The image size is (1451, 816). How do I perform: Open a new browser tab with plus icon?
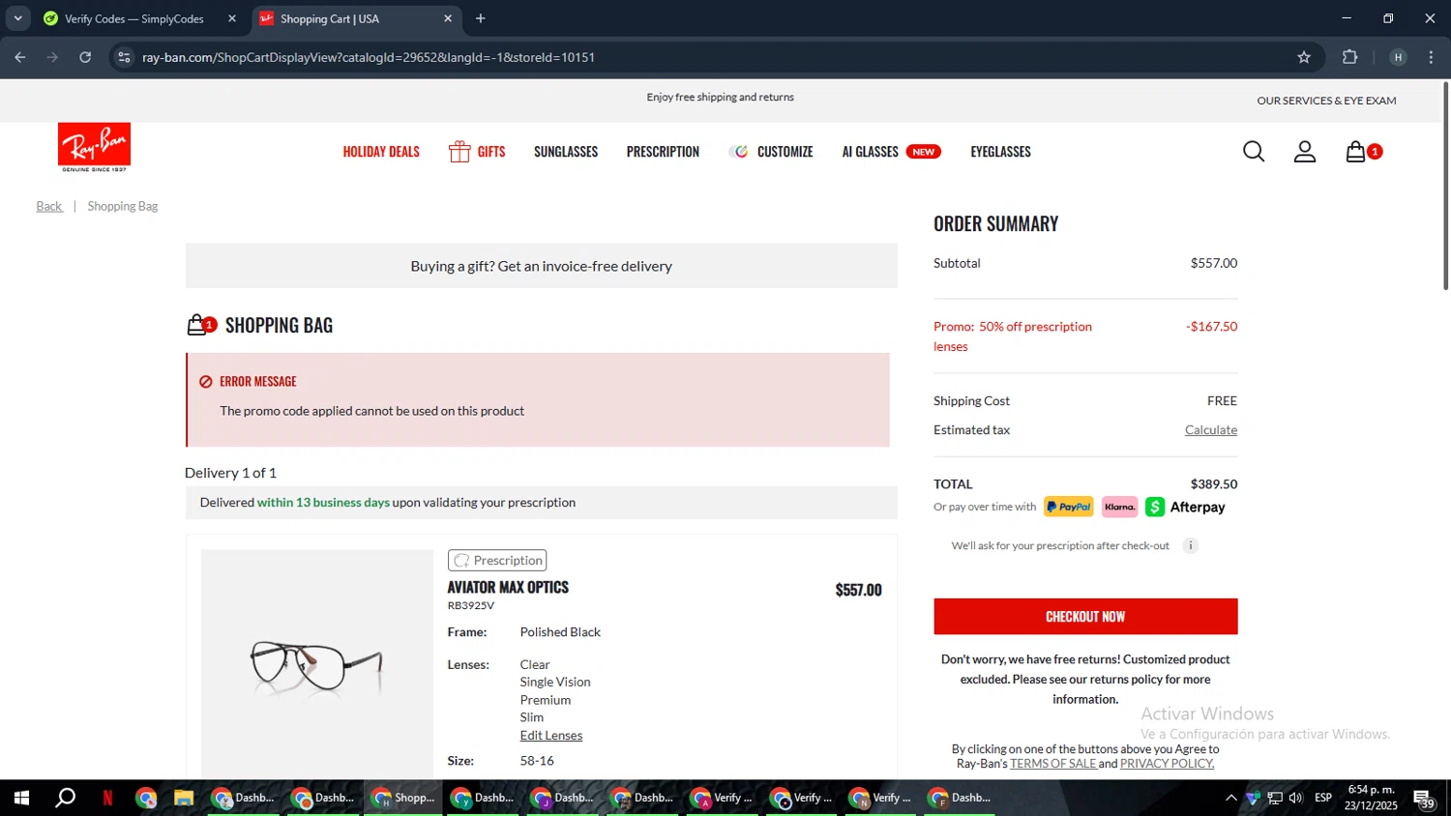click(x=481, y=18)
